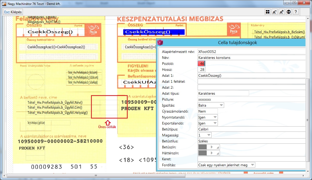Click the bottom-left 00009283 number text

47,167
